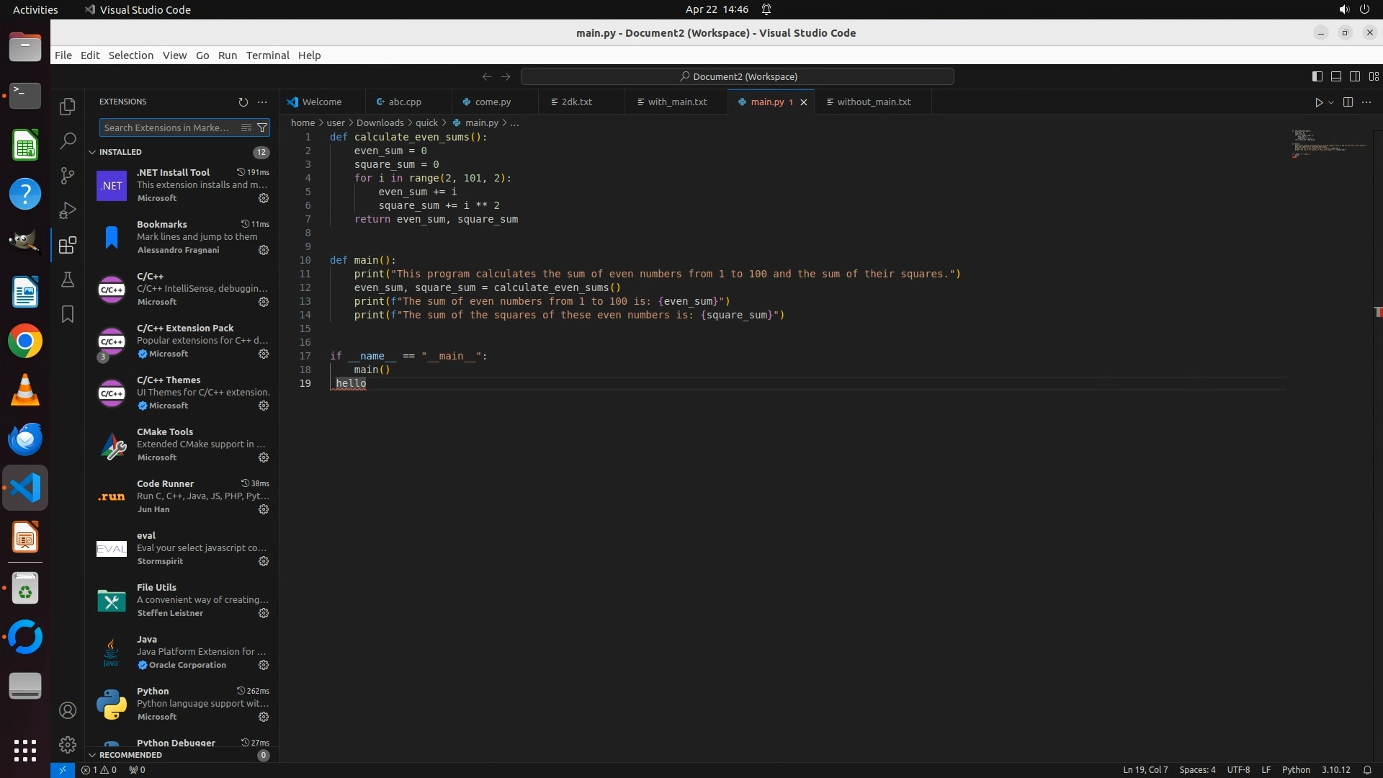Open the run button dropdown arrow
This screenshot has height=778, width=1383.
[x=1331, y=102]
